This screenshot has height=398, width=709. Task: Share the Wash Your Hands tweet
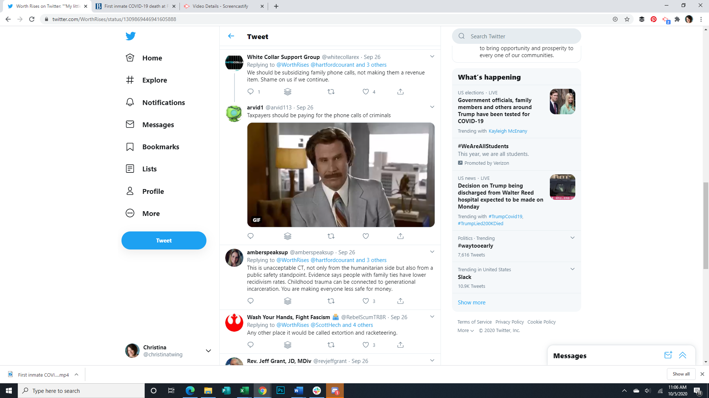tap(400, 345)
